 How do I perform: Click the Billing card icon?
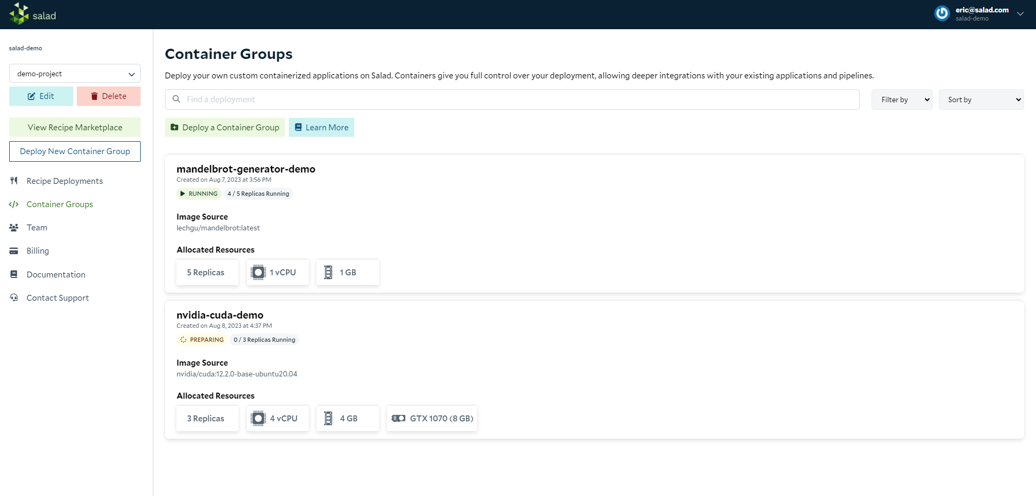[14, 251]
